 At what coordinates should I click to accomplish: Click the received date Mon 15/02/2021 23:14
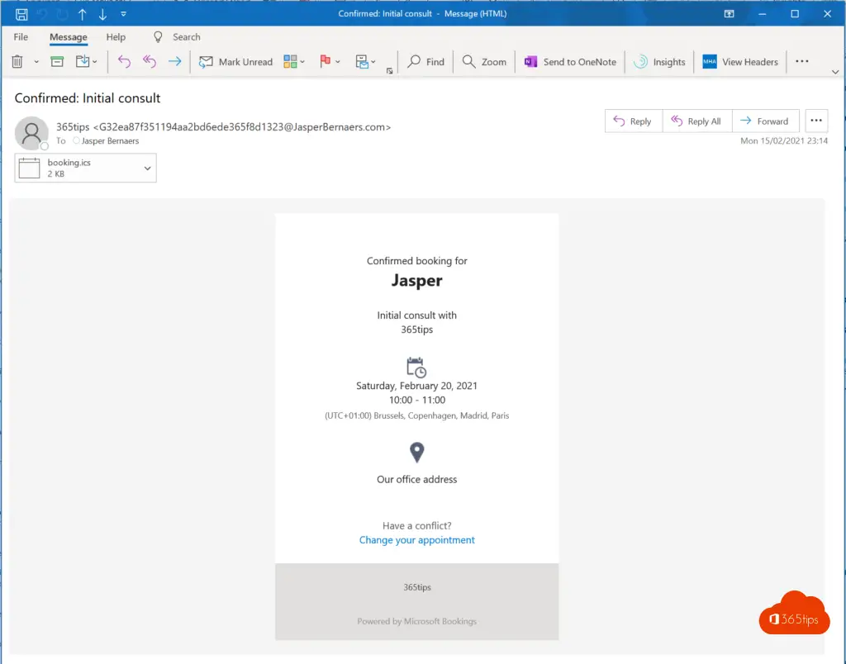tap(784, 140)
